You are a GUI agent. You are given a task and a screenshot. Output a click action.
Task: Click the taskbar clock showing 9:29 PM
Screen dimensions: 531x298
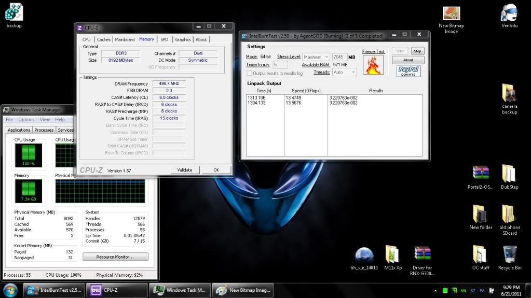click(x=511, y=291)
